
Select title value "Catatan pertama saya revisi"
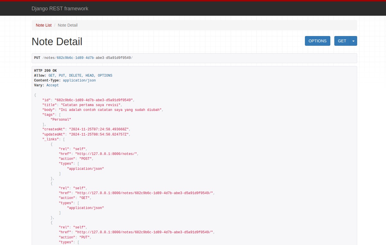click(x=91, y=105)
